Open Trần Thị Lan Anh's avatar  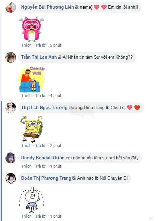tap(11, 57)
